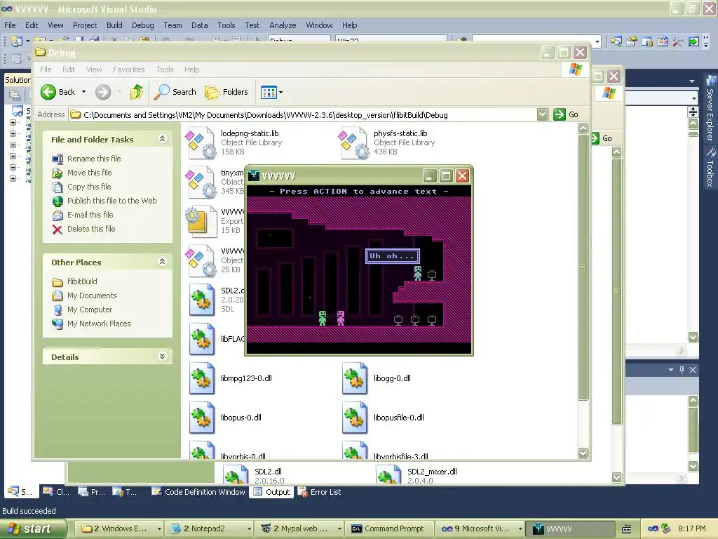
Task: Open the Notepad2 taskbar group
Action: click(210, 528)
